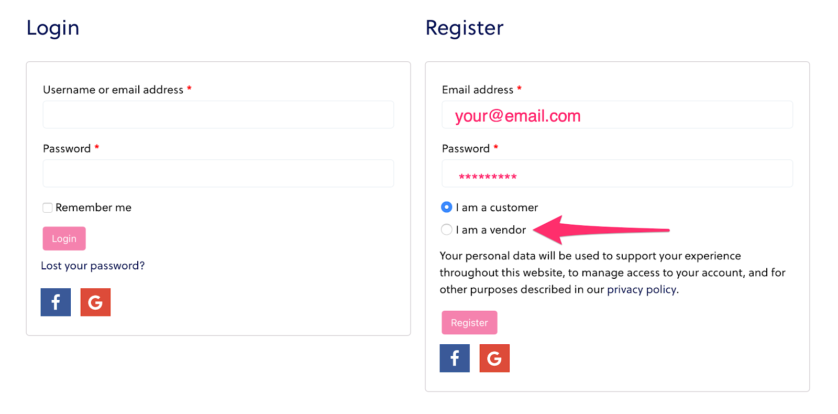Screen dimensions: 838x414
Task: Enable the Remember me checkbox
Action: (48, 208)
